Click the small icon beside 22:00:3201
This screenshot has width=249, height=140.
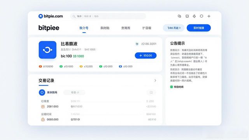point(137,44)
